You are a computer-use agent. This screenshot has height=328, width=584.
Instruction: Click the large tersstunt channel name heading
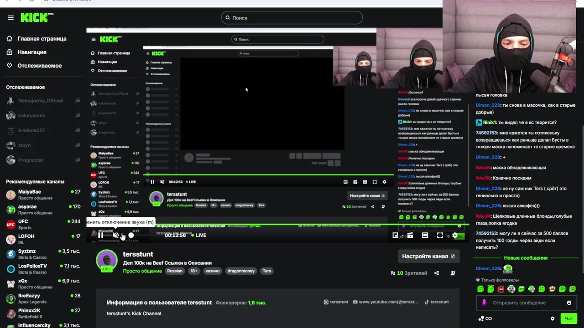pyautogui.click(x=138, y=254)
